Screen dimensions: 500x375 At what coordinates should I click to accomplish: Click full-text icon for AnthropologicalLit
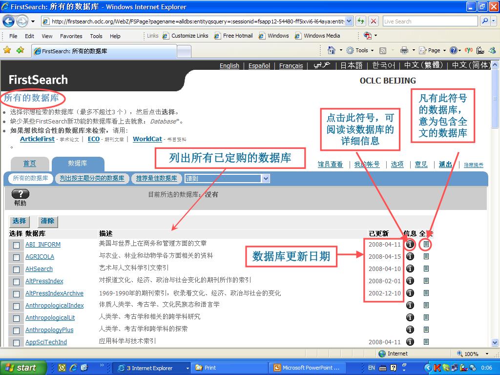426,317
